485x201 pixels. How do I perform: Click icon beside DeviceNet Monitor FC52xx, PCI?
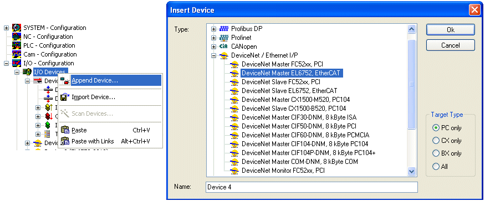click(x=234, y=171)
